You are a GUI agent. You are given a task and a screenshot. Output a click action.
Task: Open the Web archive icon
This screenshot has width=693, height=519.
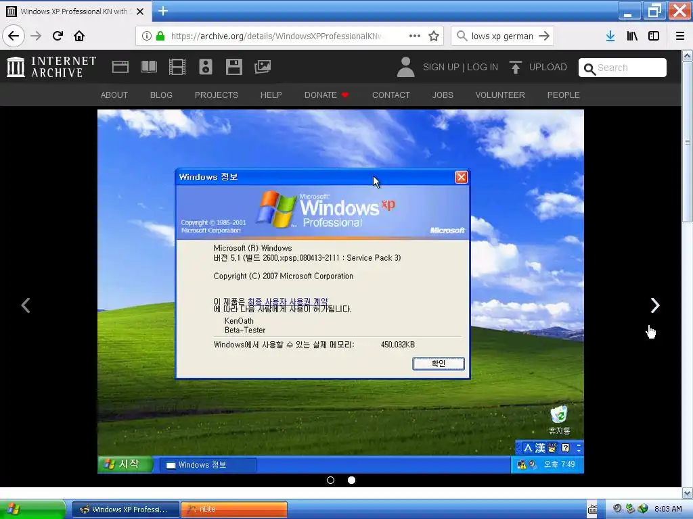pos(120,67)
